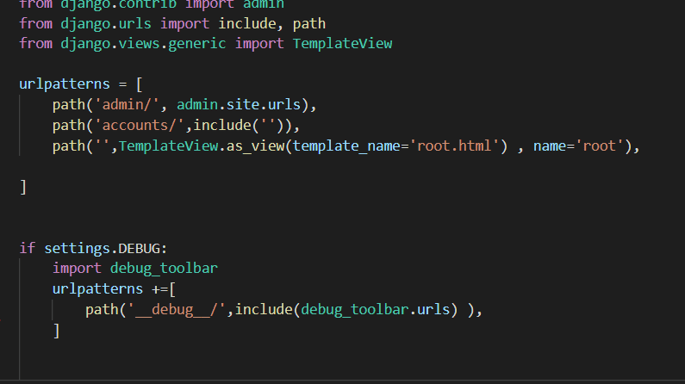The image size is (685, 384).
Task: Click debug_toolbar.urls inside include
Action: pyautogui.click(x=376, y=310)
